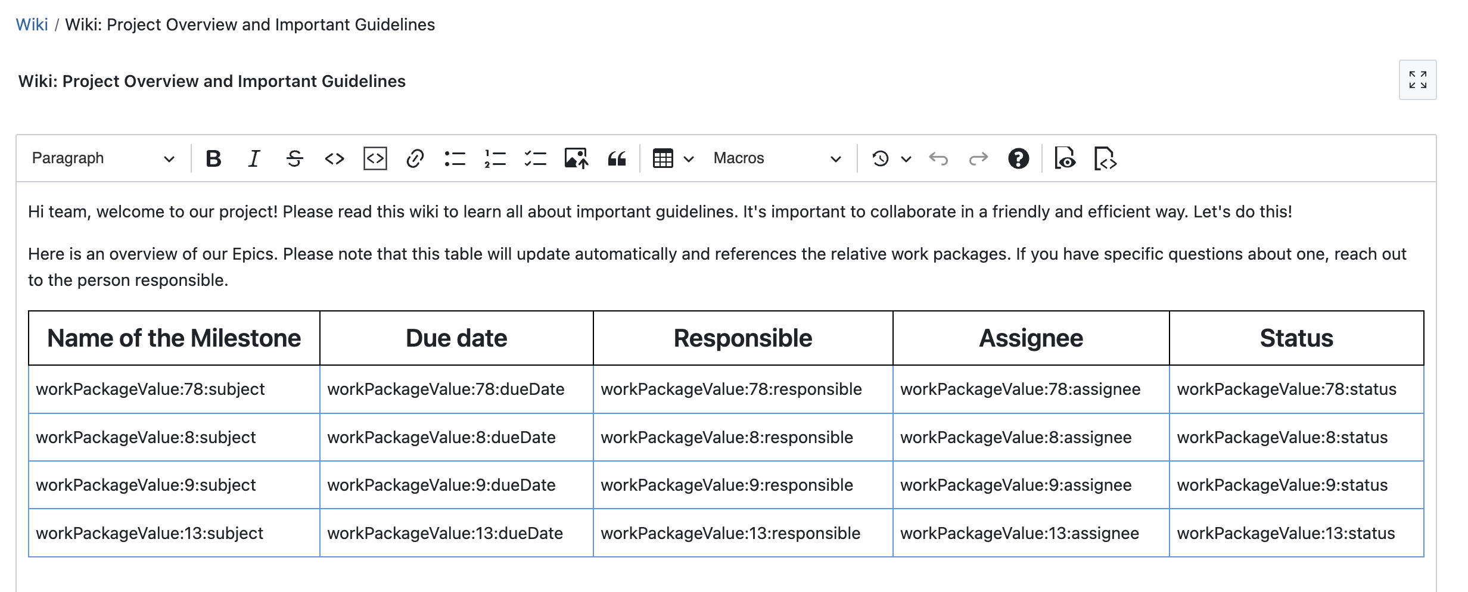Apply strikethrough formatting
The image size is (1468, 592).
click(x=295, y=158)
